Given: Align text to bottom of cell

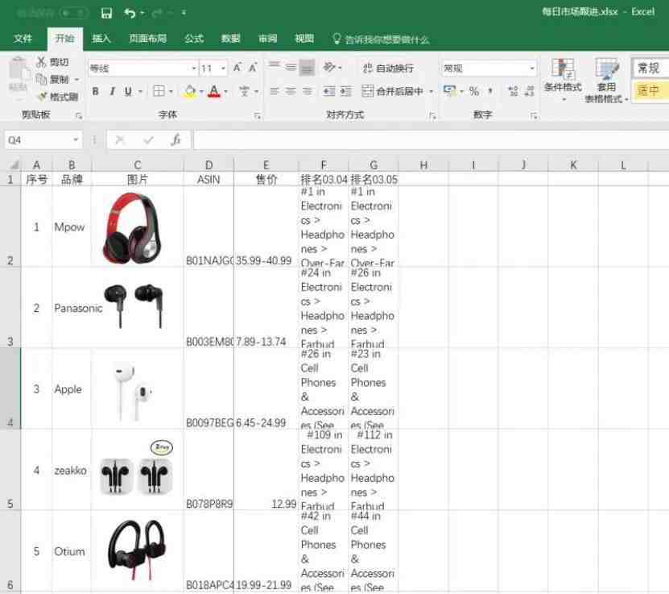Looking at the screenshot, I should (x=308, y=67).
